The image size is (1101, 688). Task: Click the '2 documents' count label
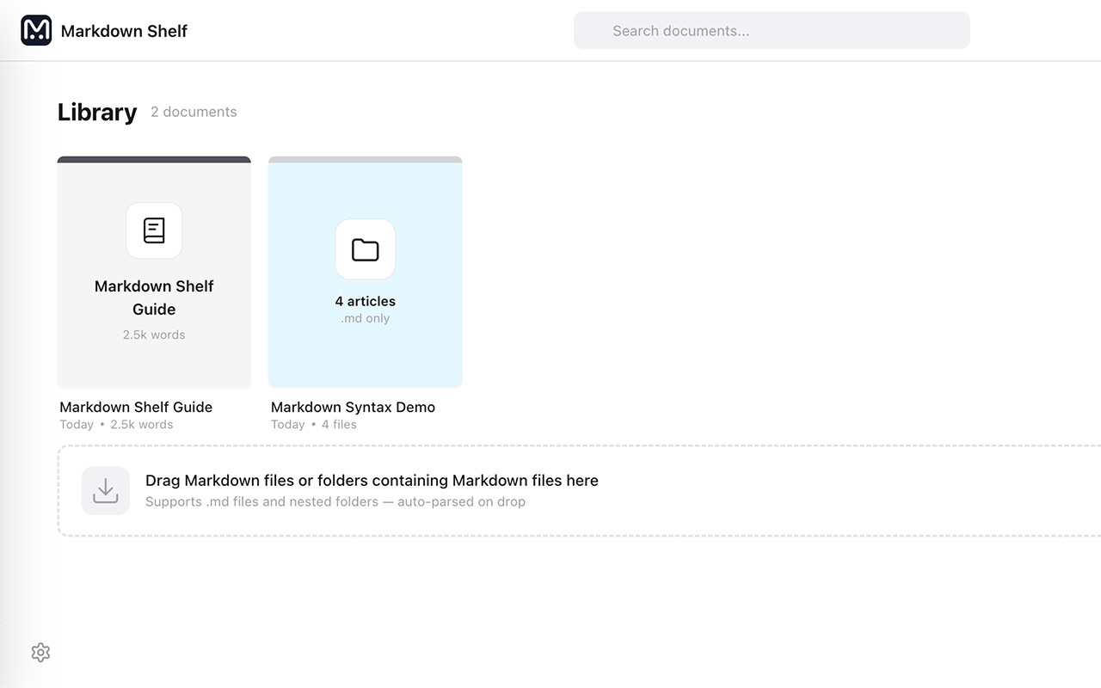[194, 112]
